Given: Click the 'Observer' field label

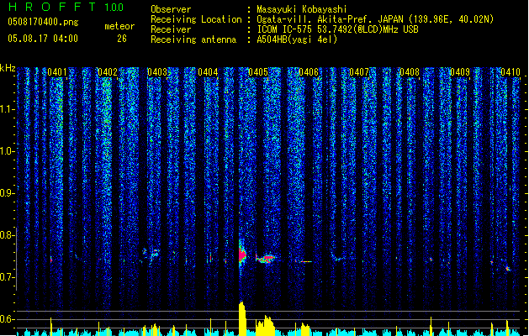Looking at the screenshot, I should (x=171, y=9).
